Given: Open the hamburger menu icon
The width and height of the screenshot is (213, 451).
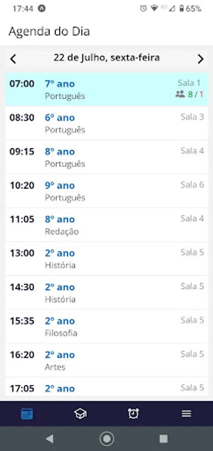Looking at the screenshot, I should pyautogui.click(x=186, y=413).
